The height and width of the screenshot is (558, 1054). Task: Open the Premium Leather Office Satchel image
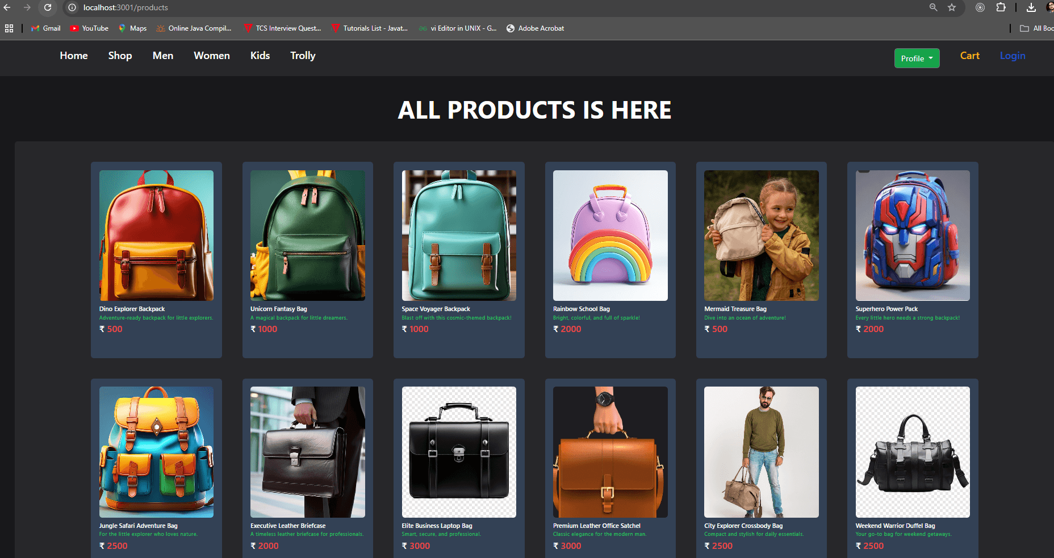coord(610,452)
